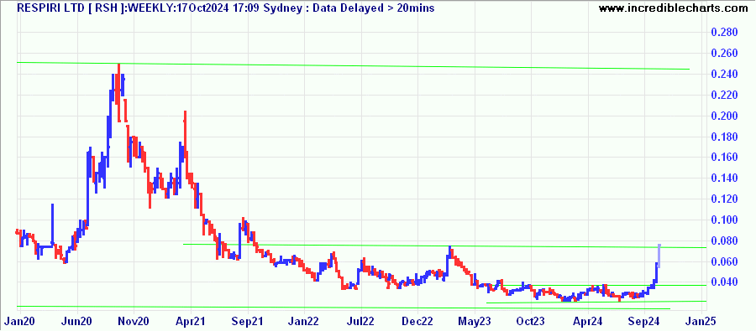756x331 pixels.
Task: Click the May23 time axis label
Action: (x=475, y=319)
